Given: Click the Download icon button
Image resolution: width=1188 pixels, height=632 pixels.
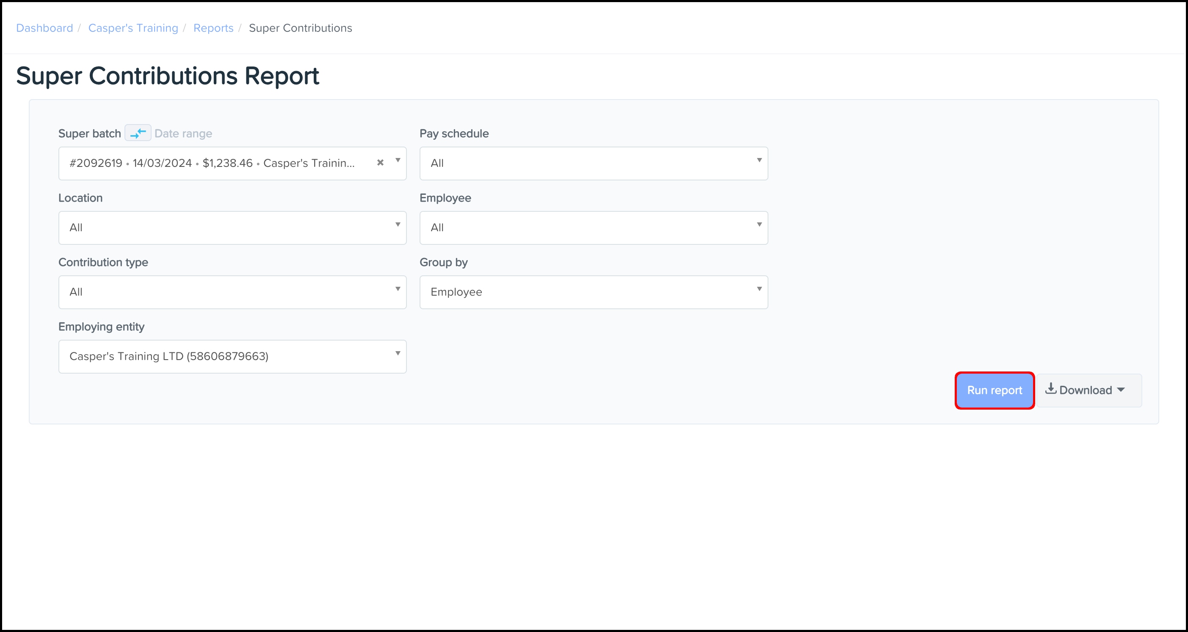Looking at the screenshot, I should coord(1050,389).
